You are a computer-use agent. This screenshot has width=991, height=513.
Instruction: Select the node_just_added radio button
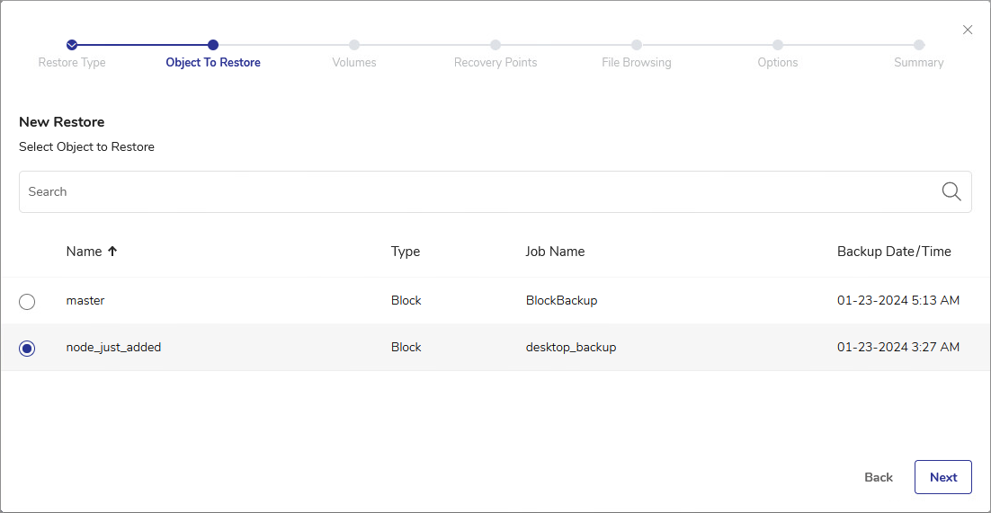tap(27, 349)
